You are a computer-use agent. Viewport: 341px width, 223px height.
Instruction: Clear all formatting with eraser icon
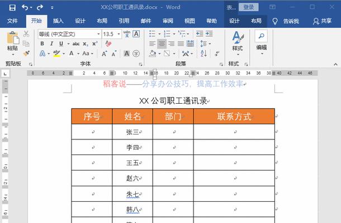coord(108,43)
